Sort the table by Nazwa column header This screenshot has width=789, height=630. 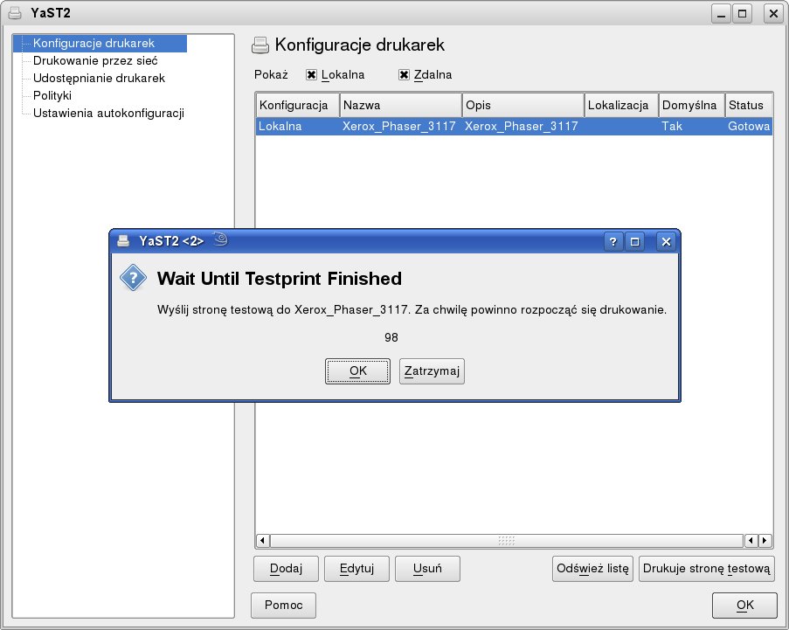399,105
